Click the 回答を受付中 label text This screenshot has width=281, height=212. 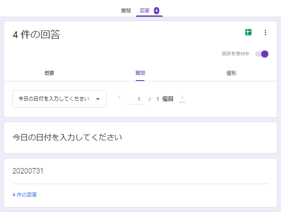235,54
